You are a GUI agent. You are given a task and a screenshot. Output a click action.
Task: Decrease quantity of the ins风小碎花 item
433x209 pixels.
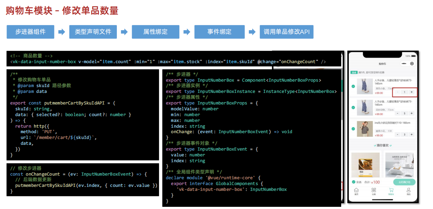tap(398, 135)
